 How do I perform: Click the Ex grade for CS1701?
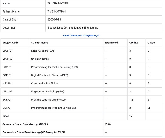point(149,108)
